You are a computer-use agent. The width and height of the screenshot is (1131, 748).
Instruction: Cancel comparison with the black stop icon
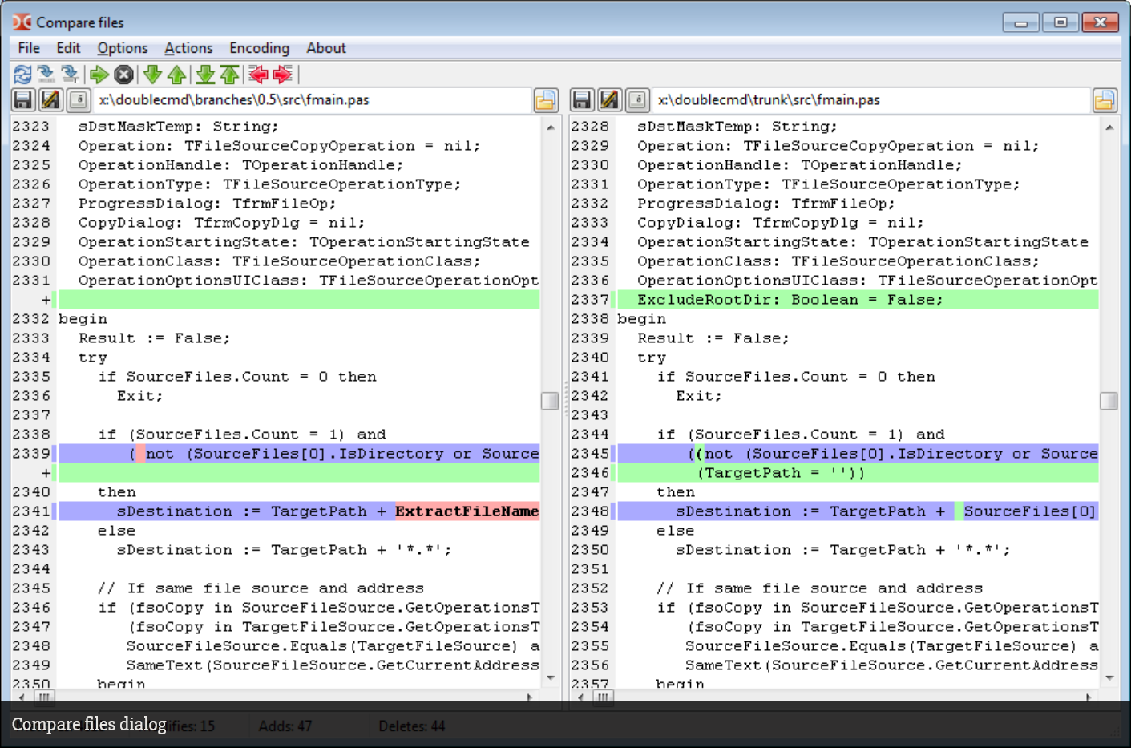tap(123, 75)
